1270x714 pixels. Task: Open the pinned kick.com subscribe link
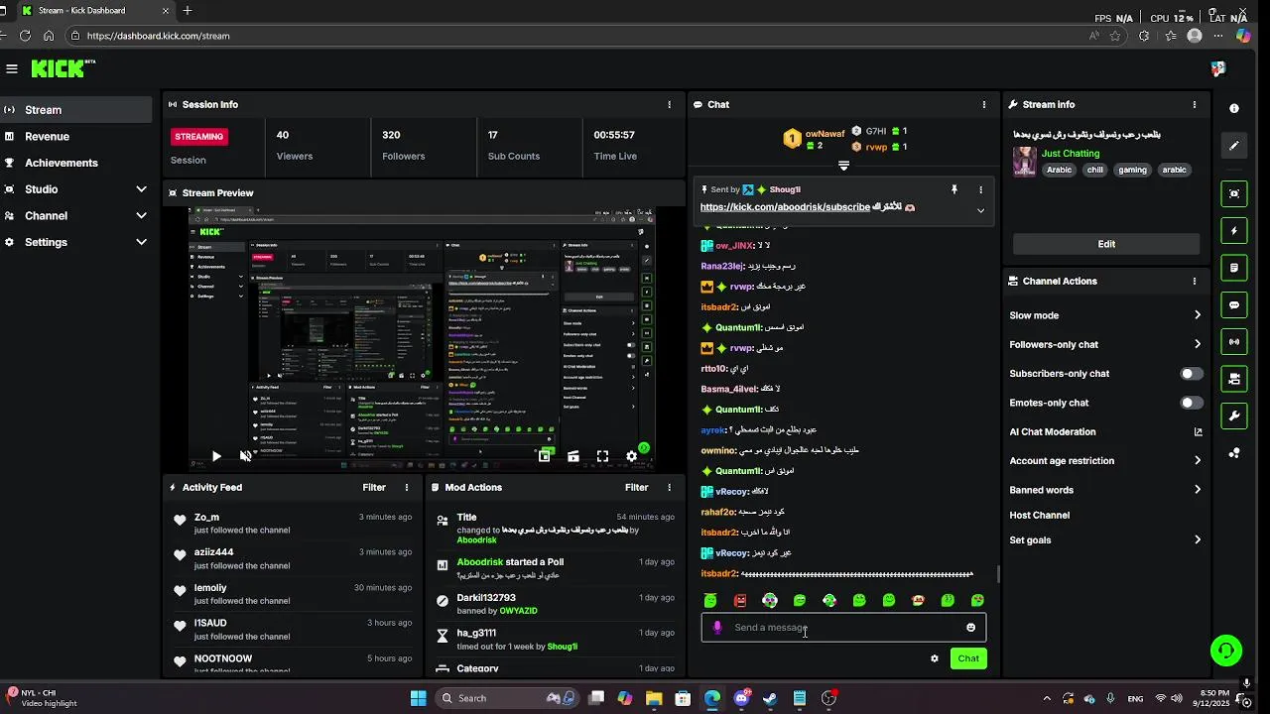785,207
